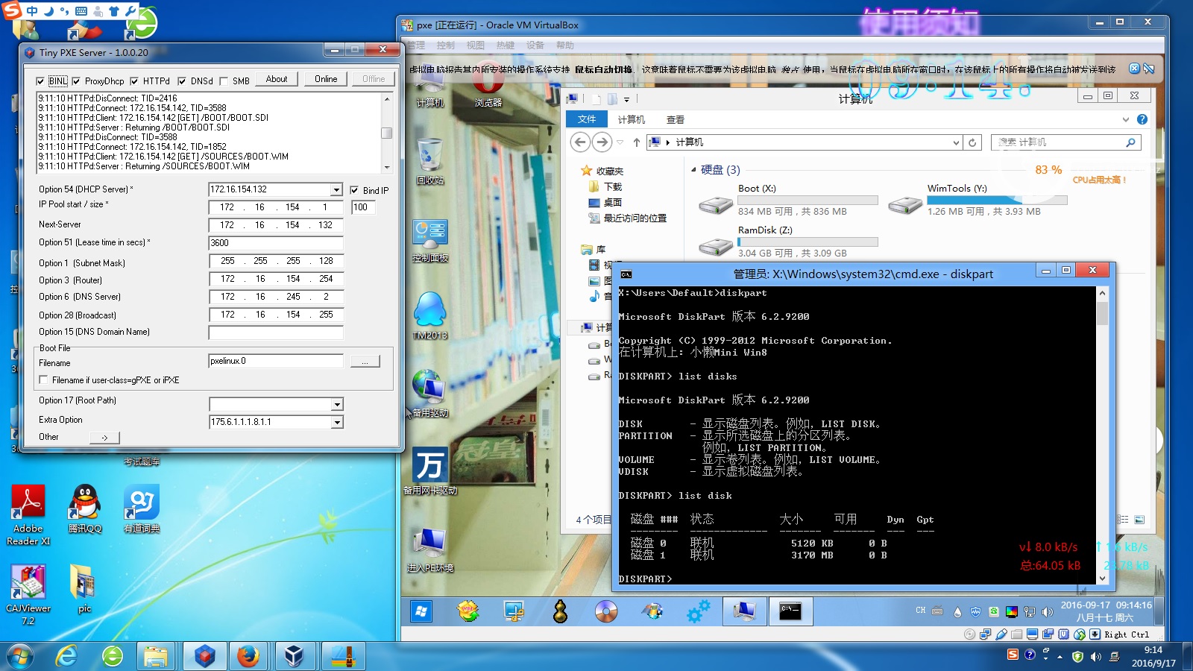1193x671 pixels.
Task: Click the WimTools (Y:) drive usage bar
Action: pos(997,200)
